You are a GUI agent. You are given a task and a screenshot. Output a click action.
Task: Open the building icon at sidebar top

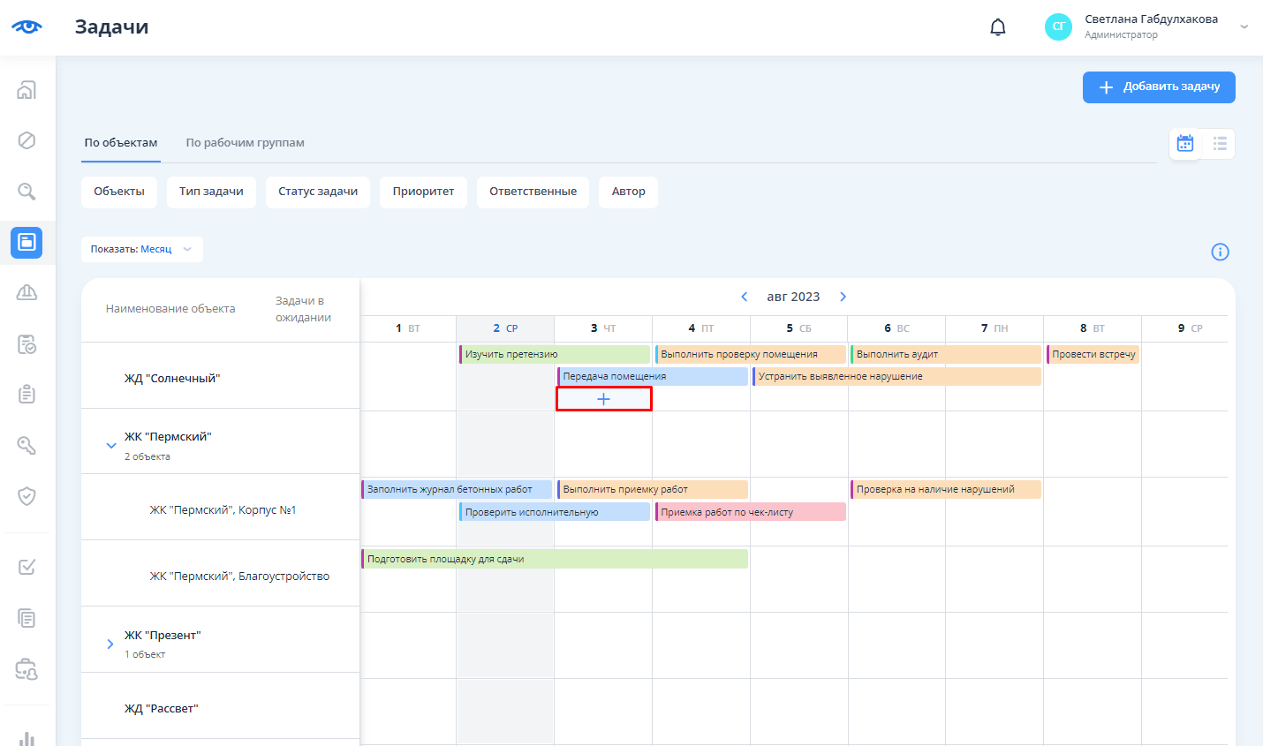pos(26,89)
